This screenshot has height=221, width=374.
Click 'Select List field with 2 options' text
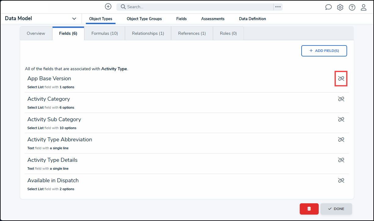pyautogui.click(x=51, y=189)
